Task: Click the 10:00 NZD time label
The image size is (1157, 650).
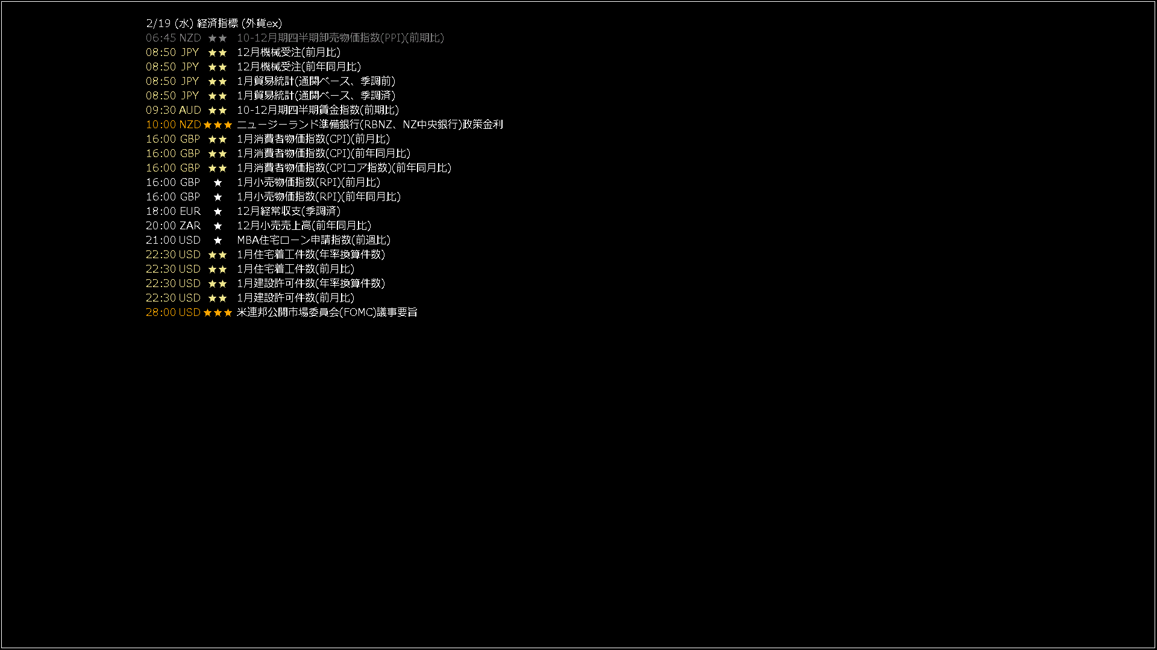Action: pyautogui.click(x=174, y=125)
